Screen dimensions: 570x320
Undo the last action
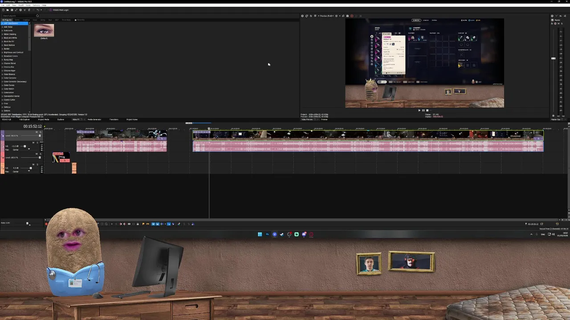38,10
